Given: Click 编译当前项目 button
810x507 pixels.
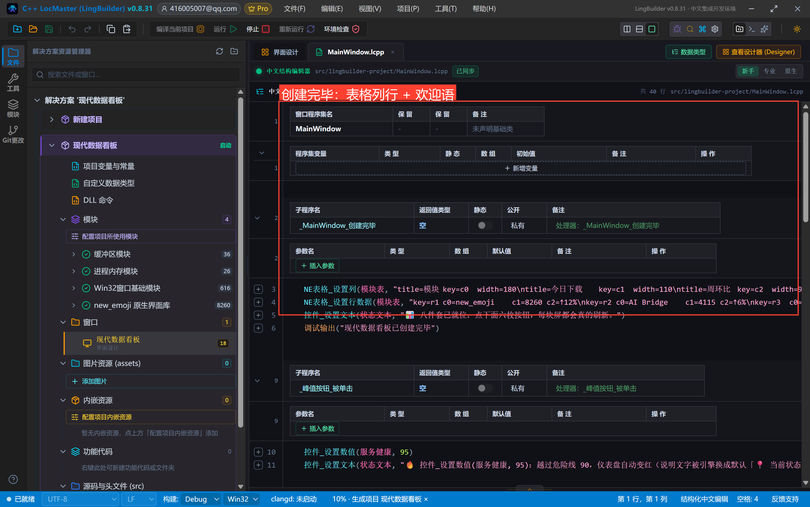Looking at the screenshot, I should coord(180,29).
